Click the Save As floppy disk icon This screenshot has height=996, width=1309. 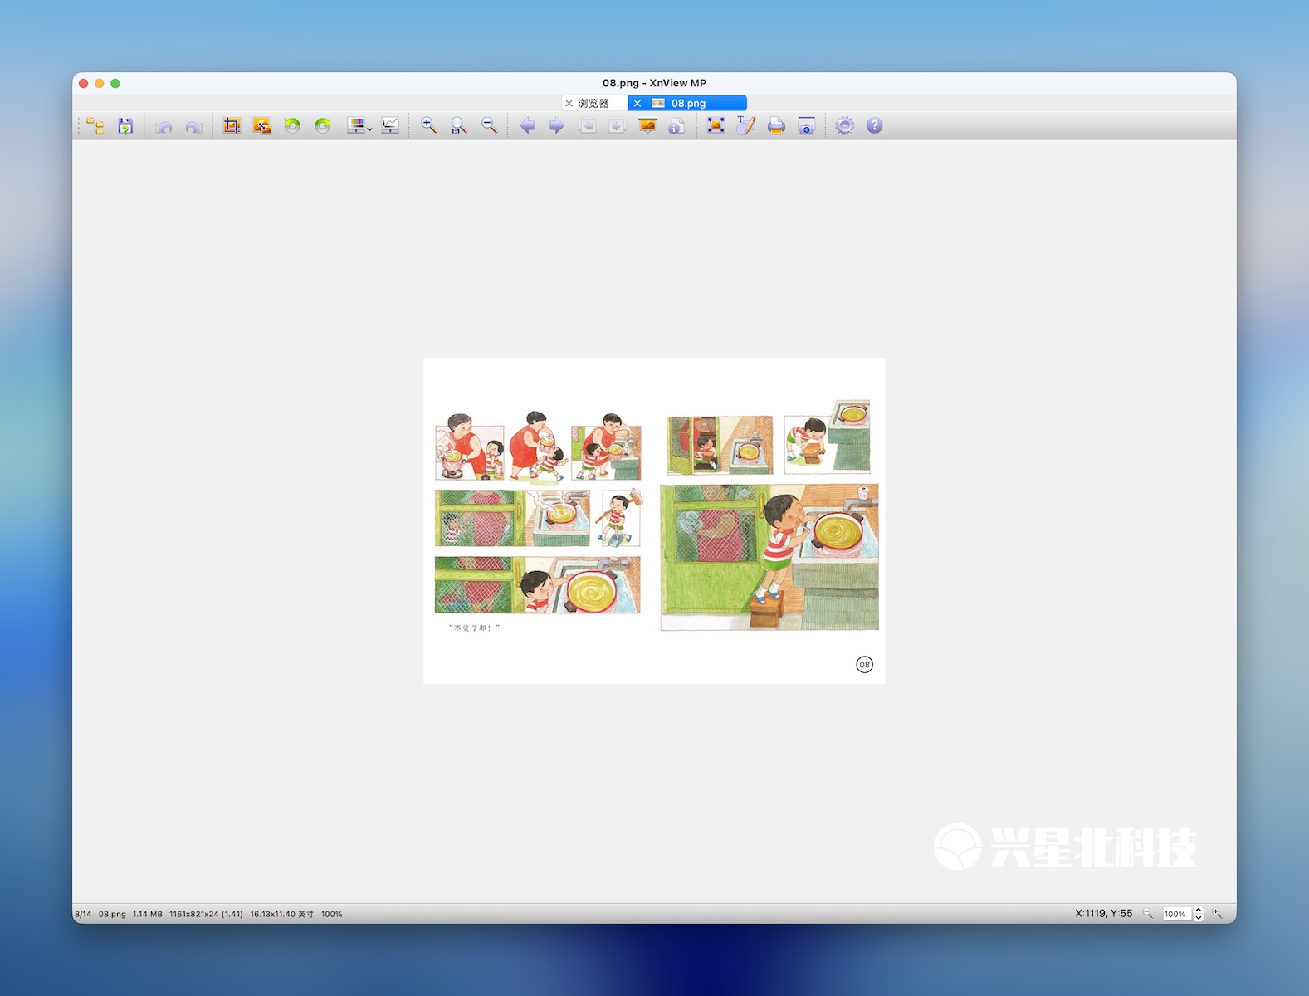pyautogui.click(x=125, y=126)
